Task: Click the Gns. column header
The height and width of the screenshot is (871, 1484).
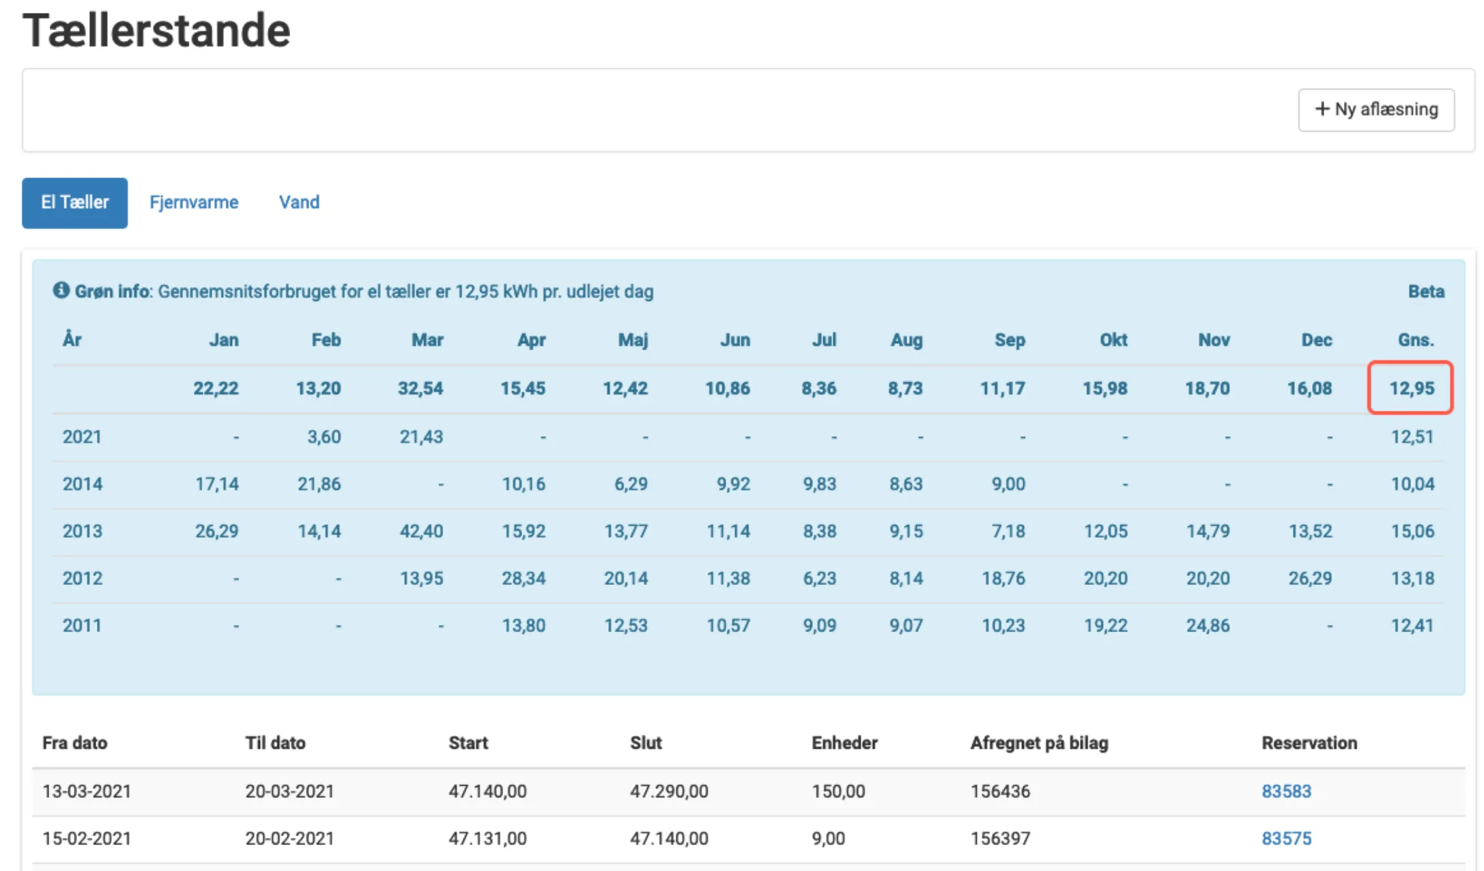Action: pyautogui.click(x=1415, y=340)
